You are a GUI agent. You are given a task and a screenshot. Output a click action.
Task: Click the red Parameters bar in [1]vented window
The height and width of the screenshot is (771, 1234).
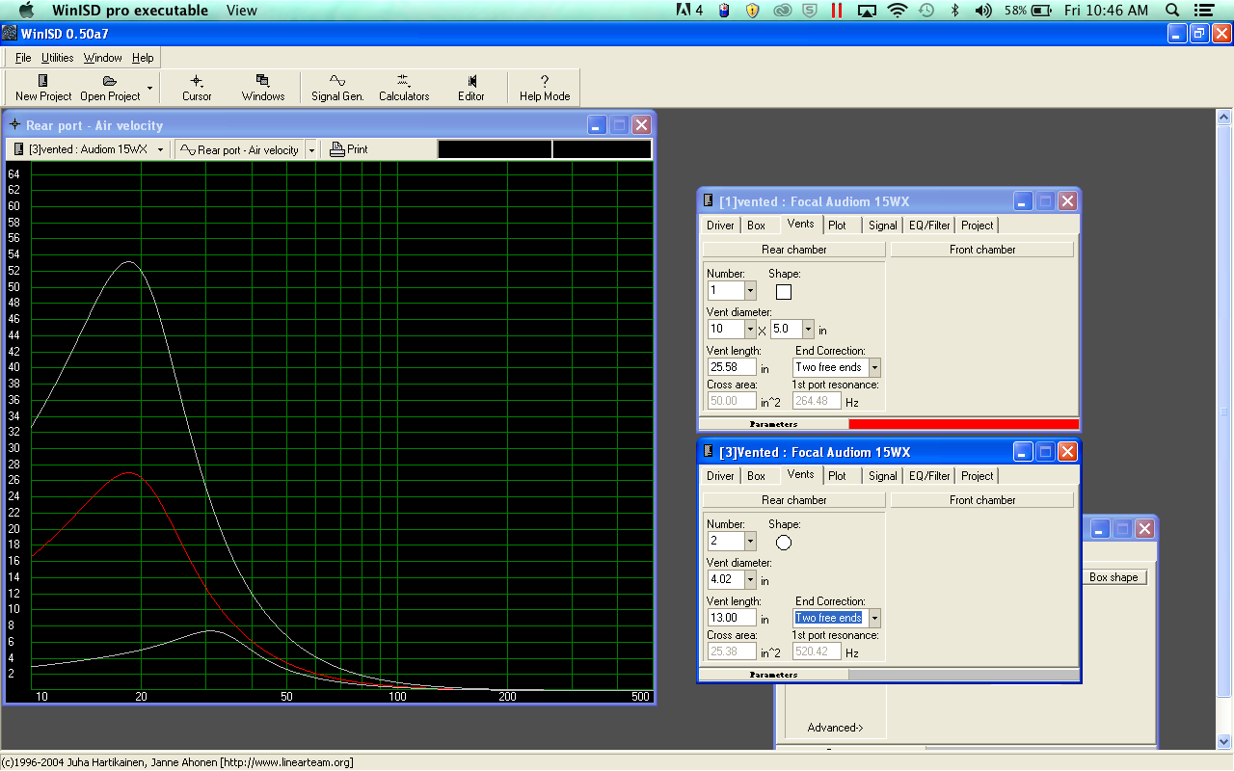point(963,424)
